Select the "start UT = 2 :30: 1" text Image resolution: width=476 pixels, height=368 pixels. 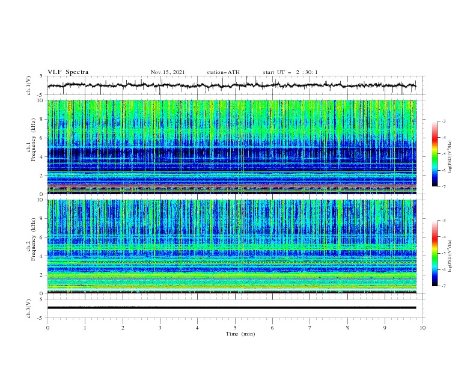(290, 72)
